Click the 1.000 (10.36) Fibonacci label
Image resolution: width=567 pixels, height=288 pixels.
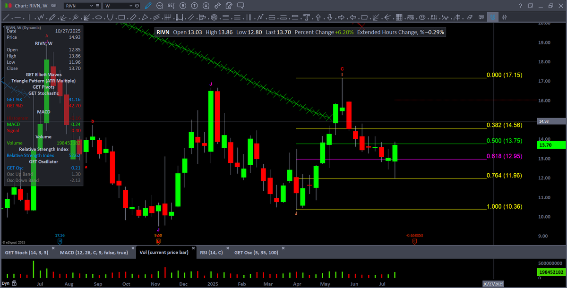tap(504, 207)
